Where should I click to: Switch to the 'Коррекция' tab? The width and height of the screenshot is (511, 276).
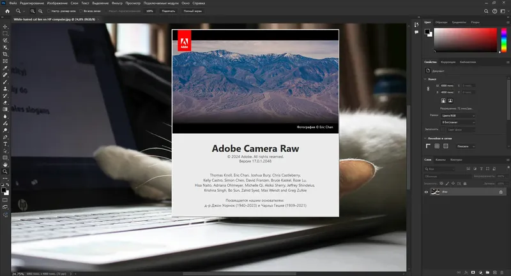[448, 62]
